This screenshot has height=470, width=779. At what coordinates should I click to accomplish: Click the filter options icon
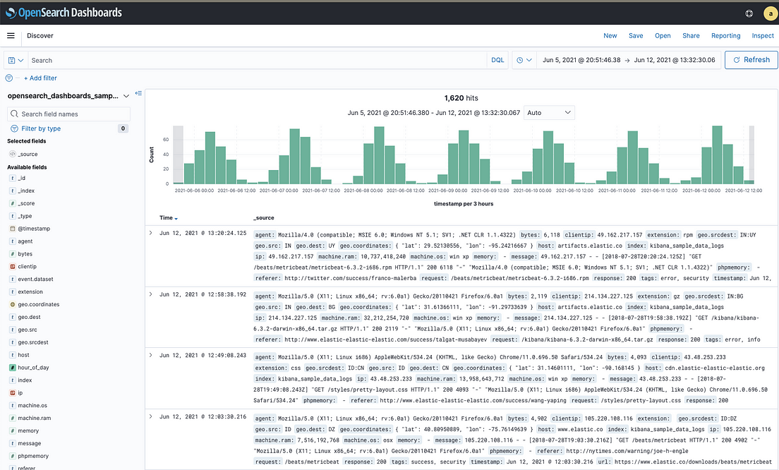click(x=9, y=78)
